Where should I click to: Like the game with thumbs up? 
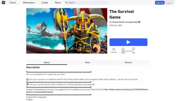point(123,49)
